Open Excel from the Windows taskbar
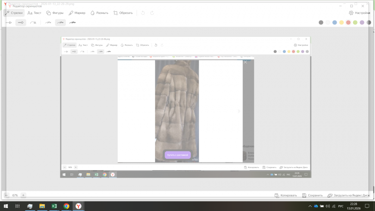The width and height of the screenshot is (375, 211). click(x=54, y=206)
